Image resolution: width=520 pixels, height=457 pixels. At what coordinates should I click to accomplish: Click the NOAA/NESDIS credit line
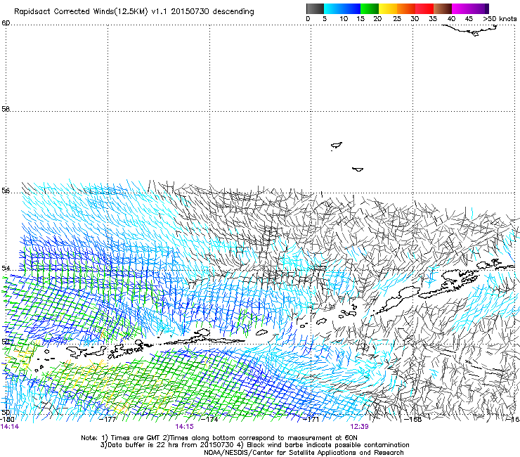[304, 453]
